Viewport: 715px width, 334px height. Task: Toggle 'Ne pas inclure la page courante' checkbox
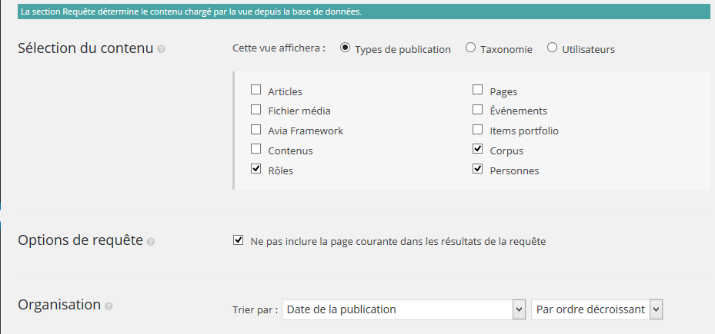(x=239, y=240)
